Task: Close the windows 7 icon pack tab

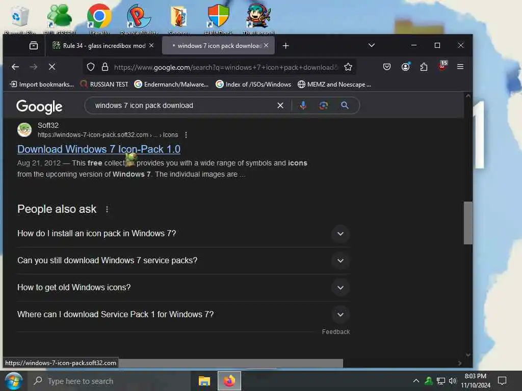Action: coord(266,45)
